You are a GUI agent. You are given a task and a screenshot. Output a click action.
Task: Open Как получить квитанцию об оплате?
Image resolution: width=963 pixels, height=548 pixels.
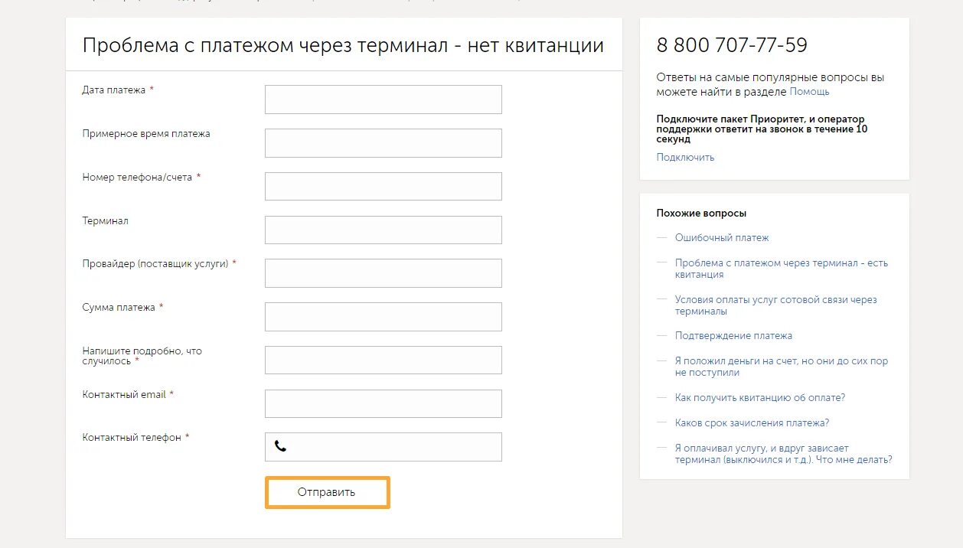pos(760,398)
